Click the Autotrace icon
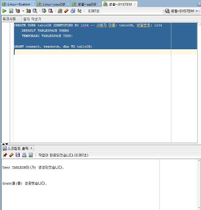 click(x=28, y=11)
